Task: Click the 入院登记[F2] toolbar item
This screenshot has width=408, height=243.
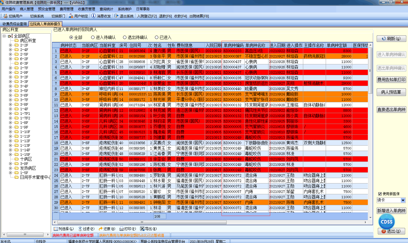Action: click(147, 16)
